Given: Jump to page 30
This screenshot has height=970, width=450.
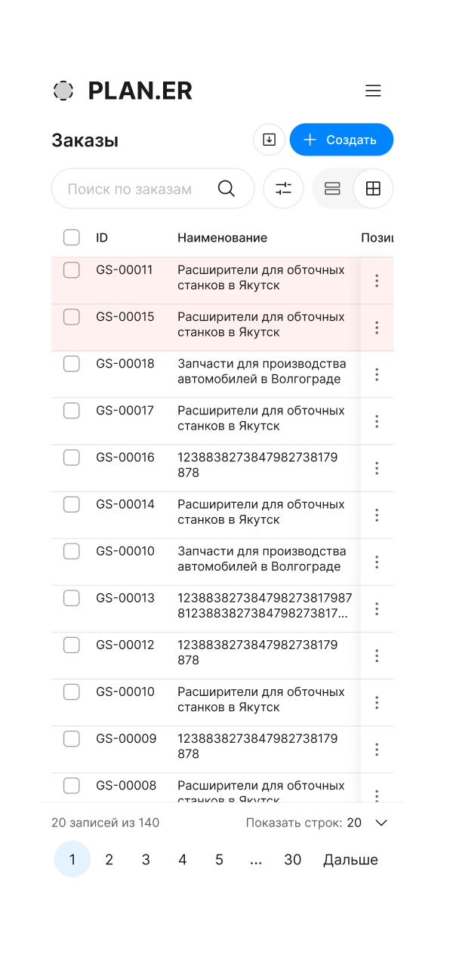Looking at the screenshot, I should pos(293,860).
